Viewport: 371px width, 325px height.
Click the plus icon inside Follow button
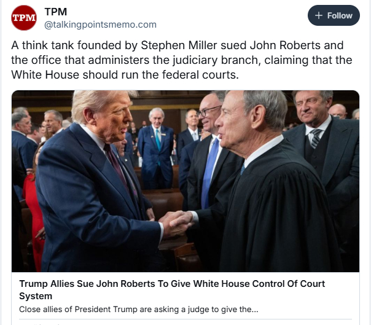coord(318,15)
